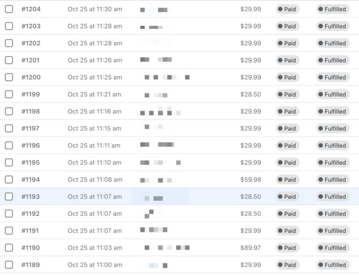Open order #1203
This screenshot has width=359, height=275.
pyautogui.click(x=31, y=26)
